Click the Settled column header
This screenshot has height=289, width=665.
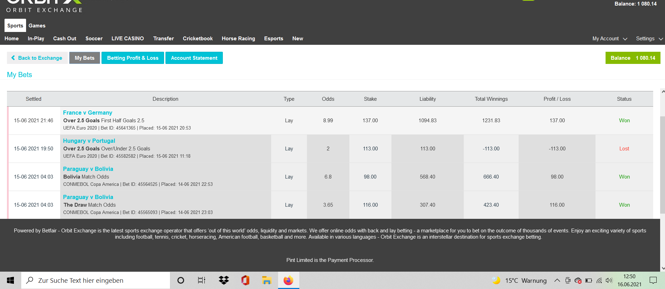[x=33, y=99]
